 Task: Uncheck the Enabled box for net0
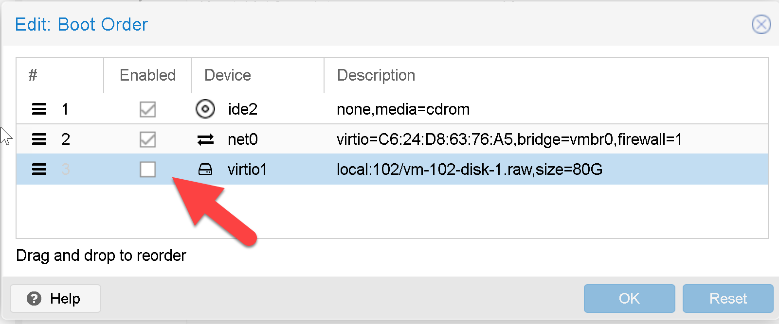(x=147, y=139)
